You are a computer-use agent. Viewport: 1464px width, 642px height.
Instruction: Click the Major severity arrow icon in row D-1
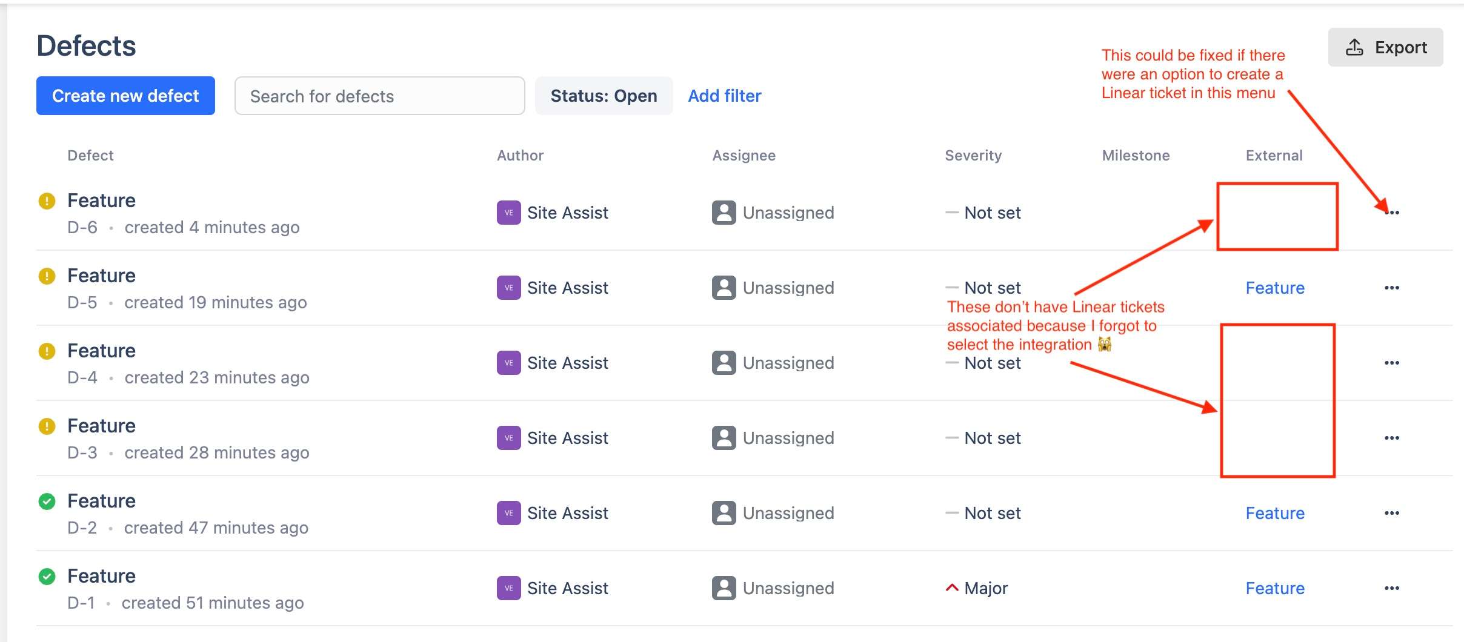(952, 587)
